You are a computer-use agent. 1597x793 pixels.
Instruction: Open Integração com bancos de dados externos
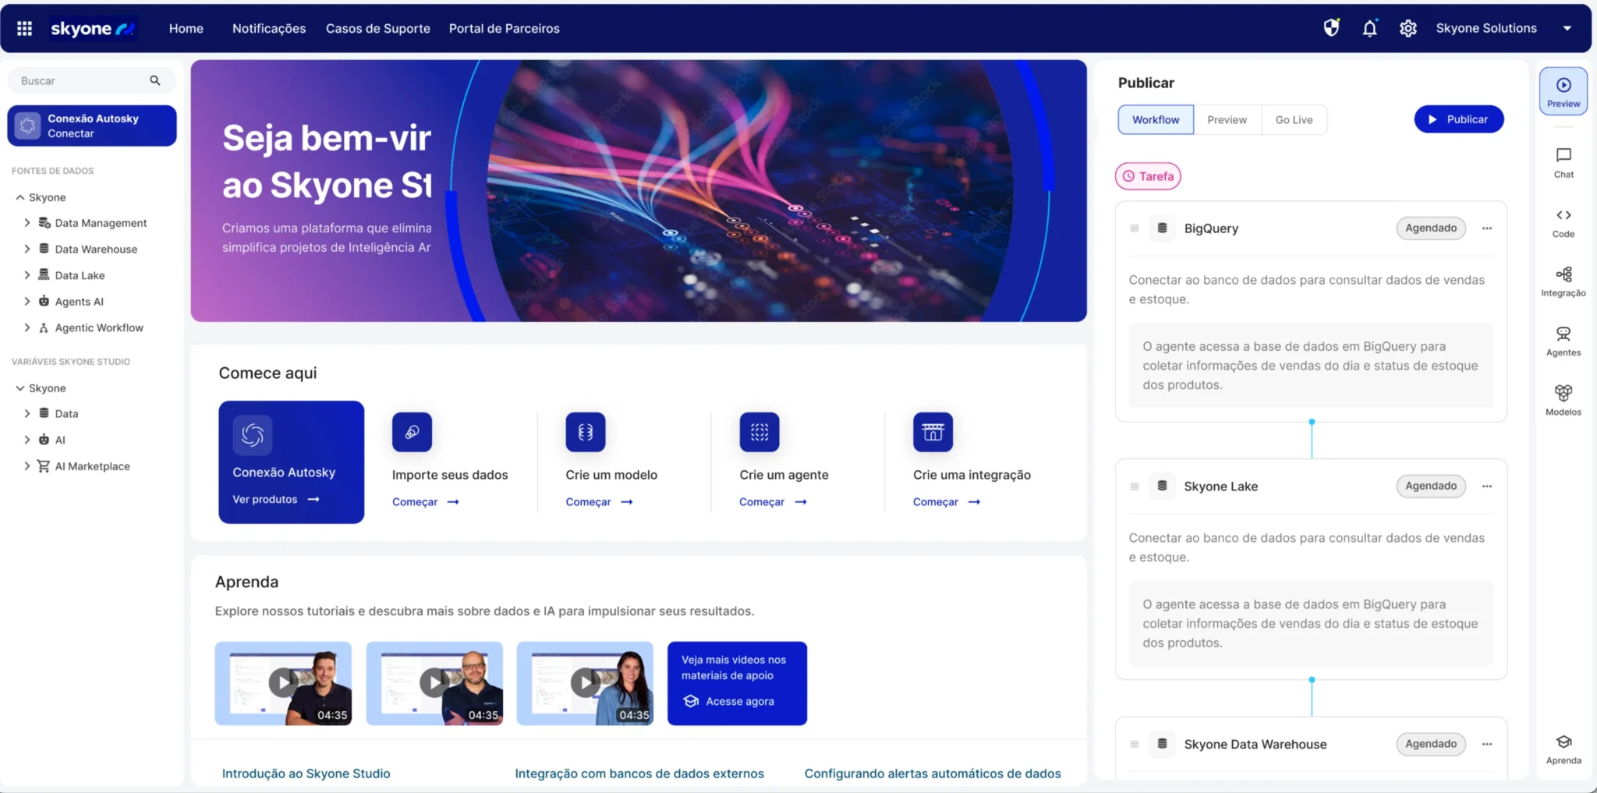[639, 774]
